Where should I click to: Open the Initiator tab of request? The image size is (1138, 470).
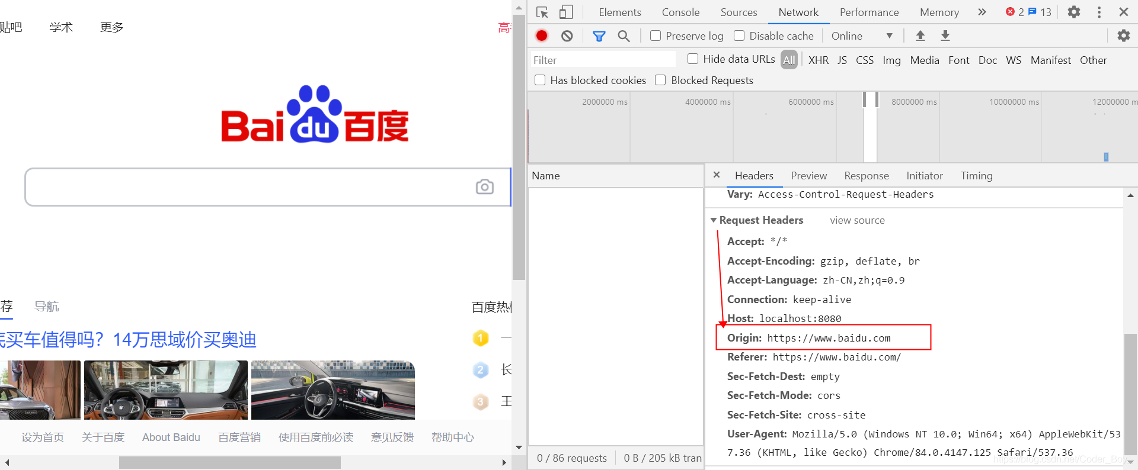tap(924, 176)
